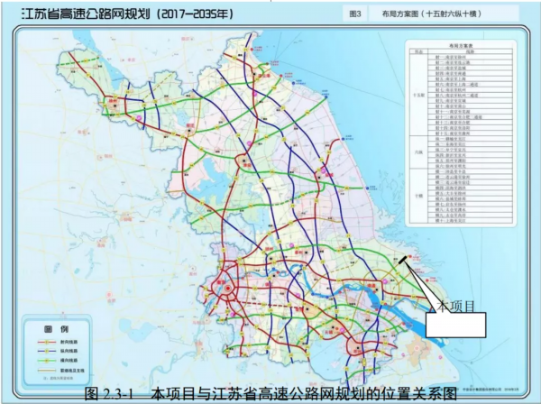Click the blank white callout box
This screenshot has width=541, height=404.
pos(456,326)
